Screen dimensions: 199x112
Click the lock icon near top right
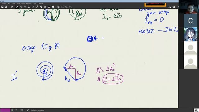170,7
